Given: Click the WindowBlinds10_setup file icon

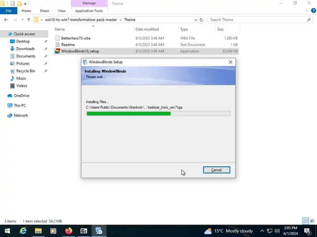Looking at the screenshot, I should click(58, 51).
